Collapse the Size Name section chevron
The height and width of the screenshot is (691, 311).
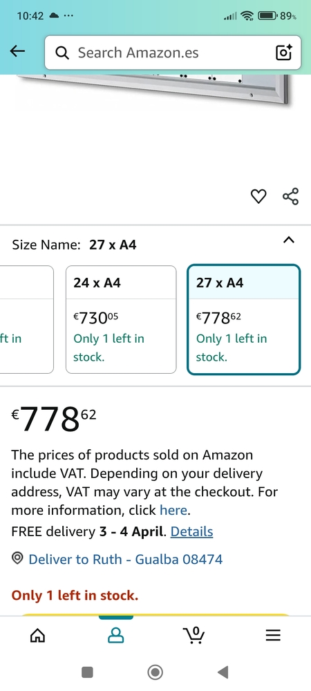(288, 240)
